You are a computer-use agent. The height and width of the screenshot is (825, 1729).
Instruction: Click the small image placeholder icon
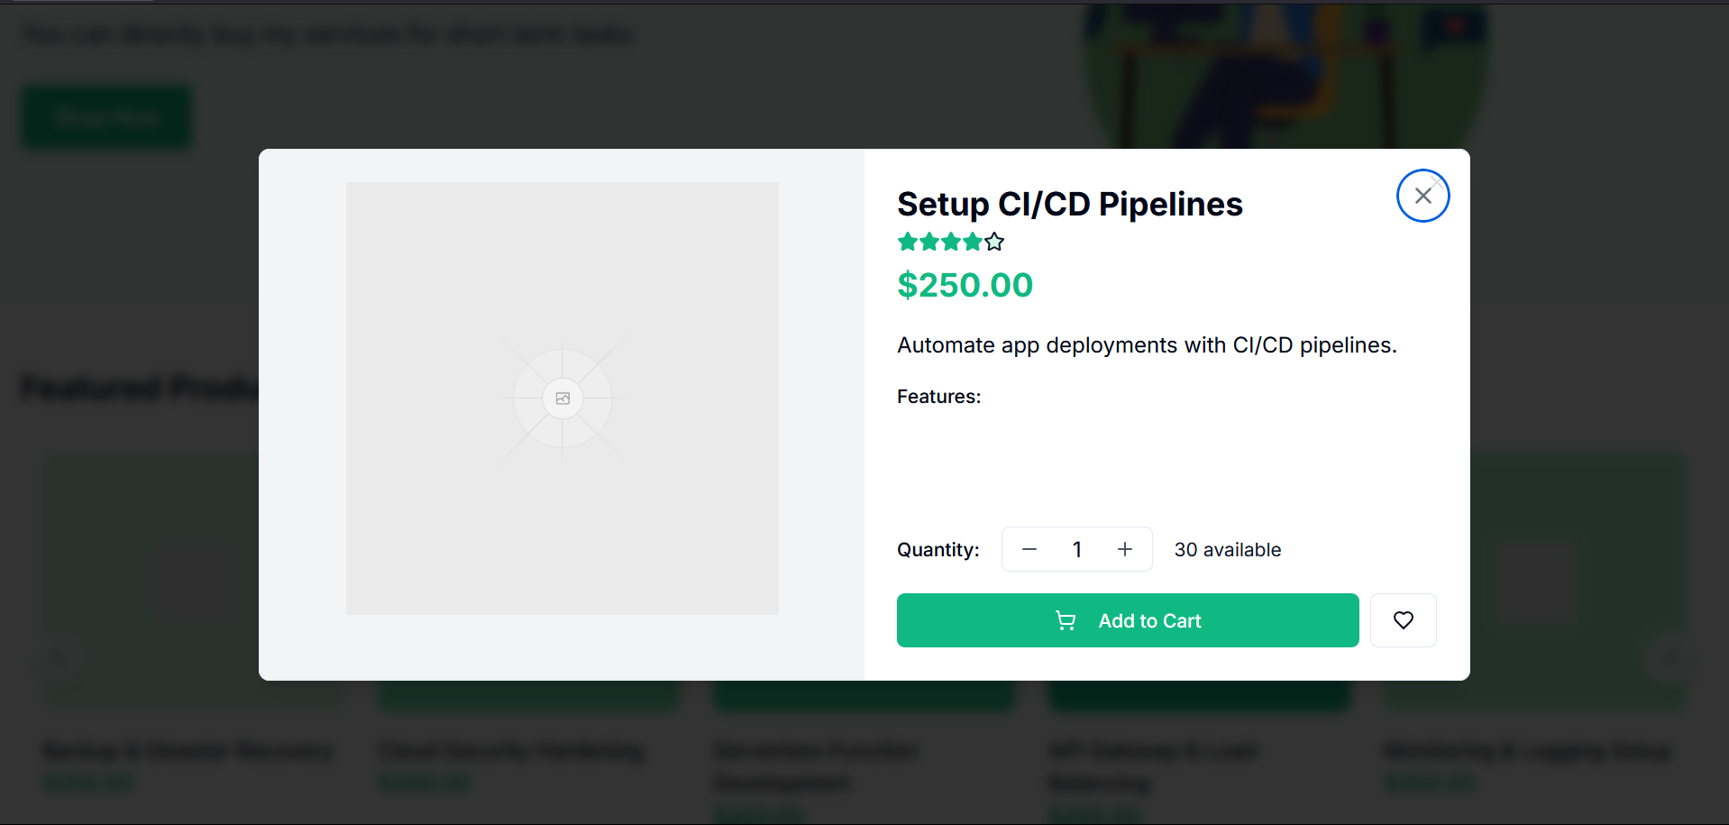[x=563, y=399]
